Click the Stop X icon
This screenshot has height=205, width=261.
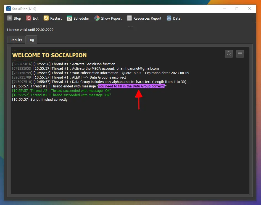10,18
